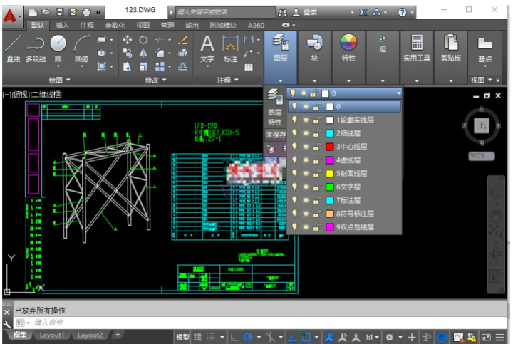
Task: Open the Layout1 tab
Action: [x=52, y=335]
